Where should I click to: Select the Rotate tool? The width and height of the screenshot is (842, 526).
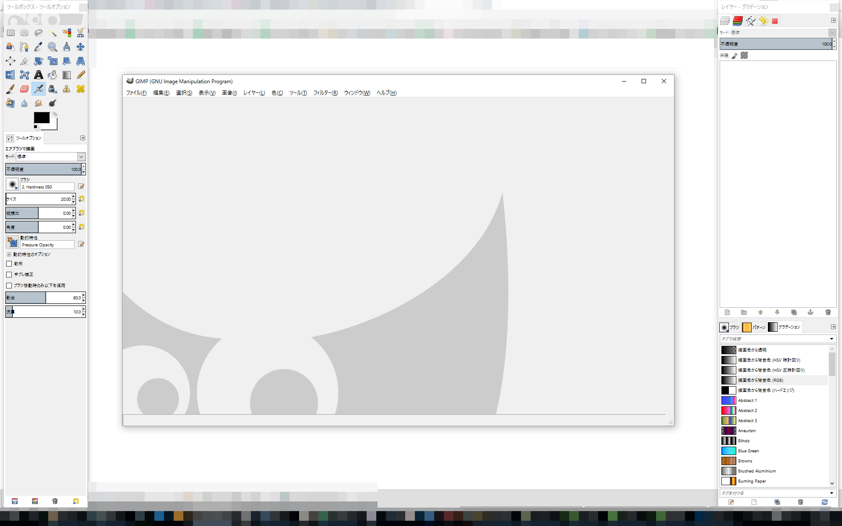pyautogui.click(x=39, y=61)
